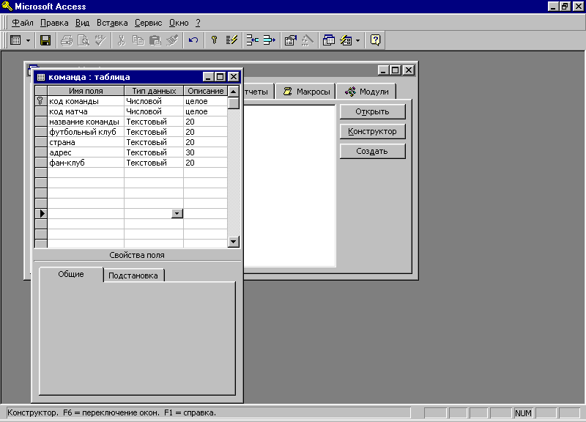Select the Format Painter brush icon
Image resolution: width=586 pixels, height=422 pixels.
coord(172,40)
